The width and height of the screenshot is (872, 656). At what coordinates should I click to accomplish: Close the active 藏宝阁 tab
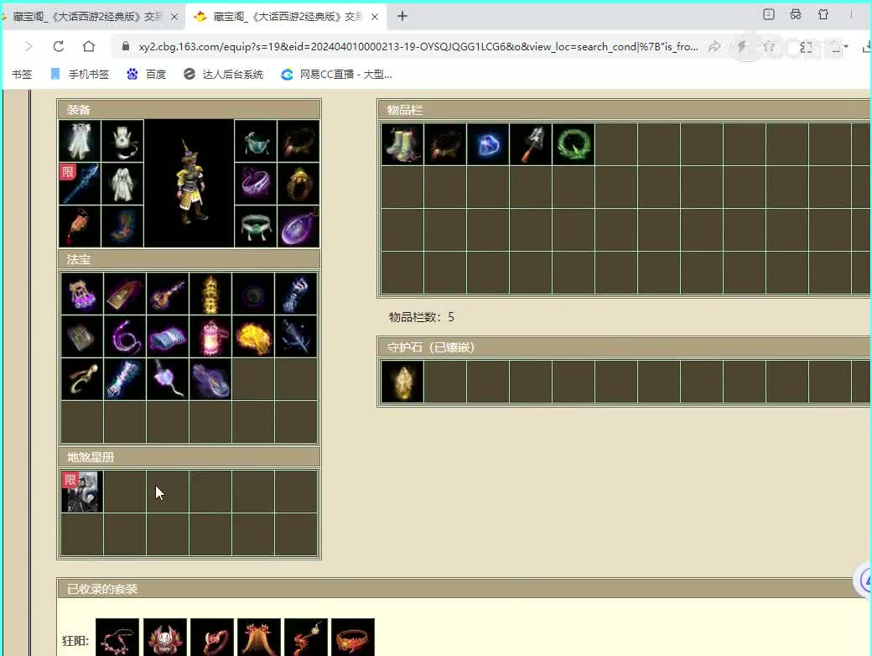tap(375, 17)
